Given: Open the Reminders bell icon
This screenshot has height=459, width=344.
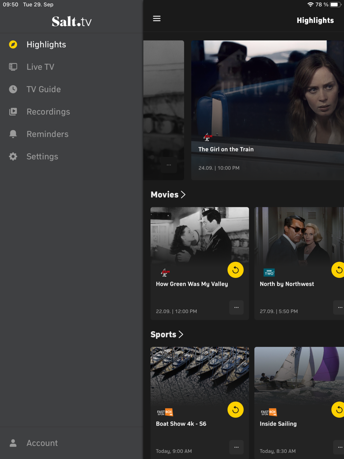Looking at the screenshot, I should [x=13, y=134].
